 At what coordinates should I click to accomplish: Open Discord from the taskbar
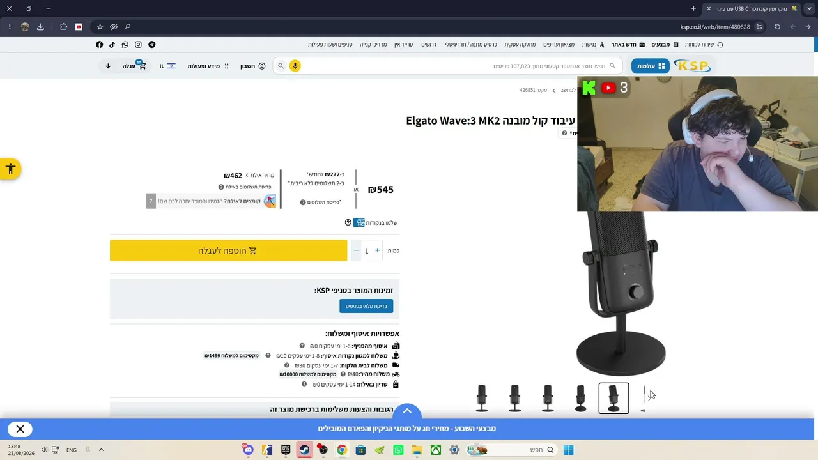pyautogui.click(x=248, y=450)
